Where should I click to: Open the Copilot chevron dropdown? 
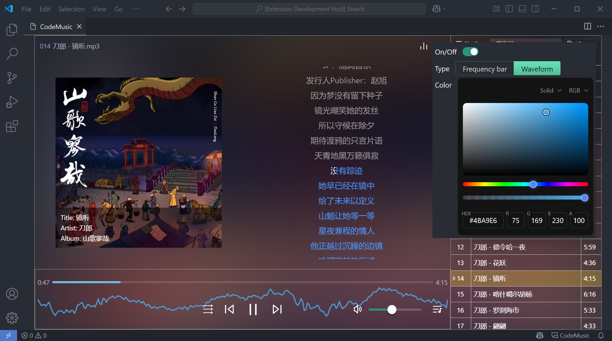point(444,9)
